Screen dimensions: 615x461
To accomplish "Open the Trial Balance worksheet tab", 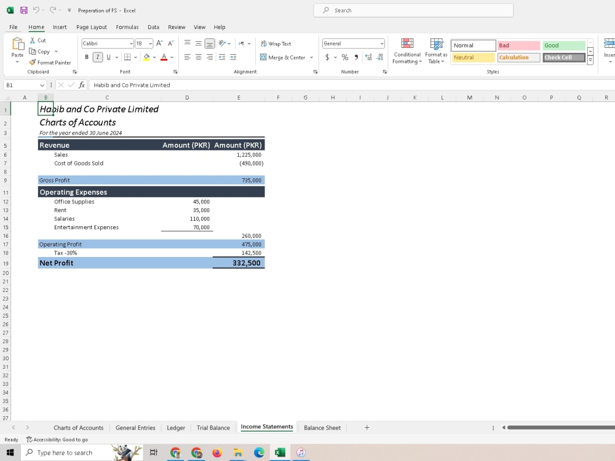I will pos(213,428).
